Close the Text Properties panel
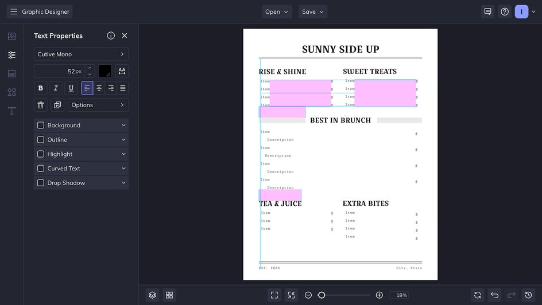 click(125, 36)
